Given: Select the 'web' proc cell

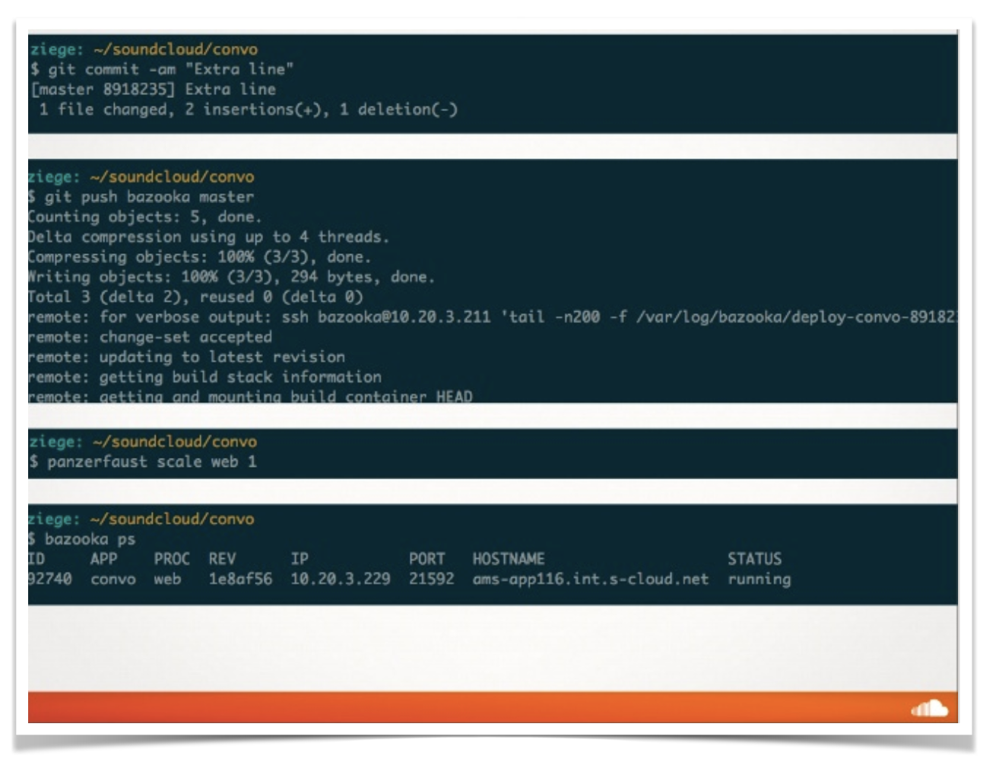Looking at the screenshot, I should [x=167, y=579].
